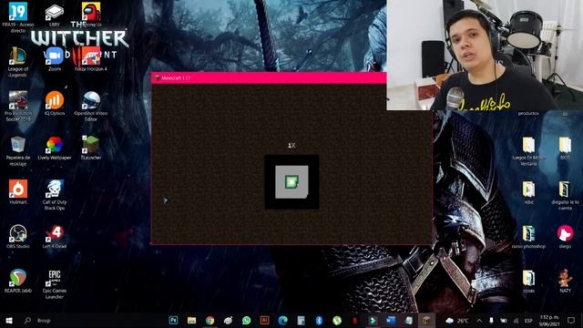
Task: Open the diego desktop icon
Action: (x=565, y=237)
